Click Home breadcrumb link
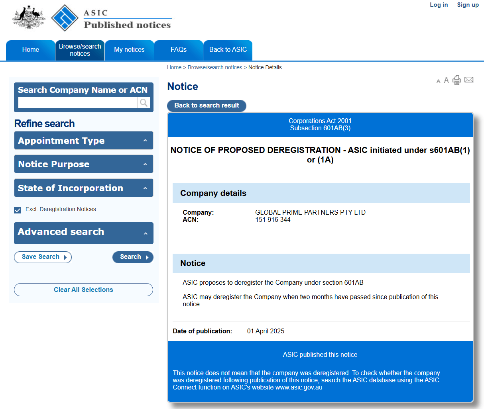The image size is (484, 409). (174, 68)
